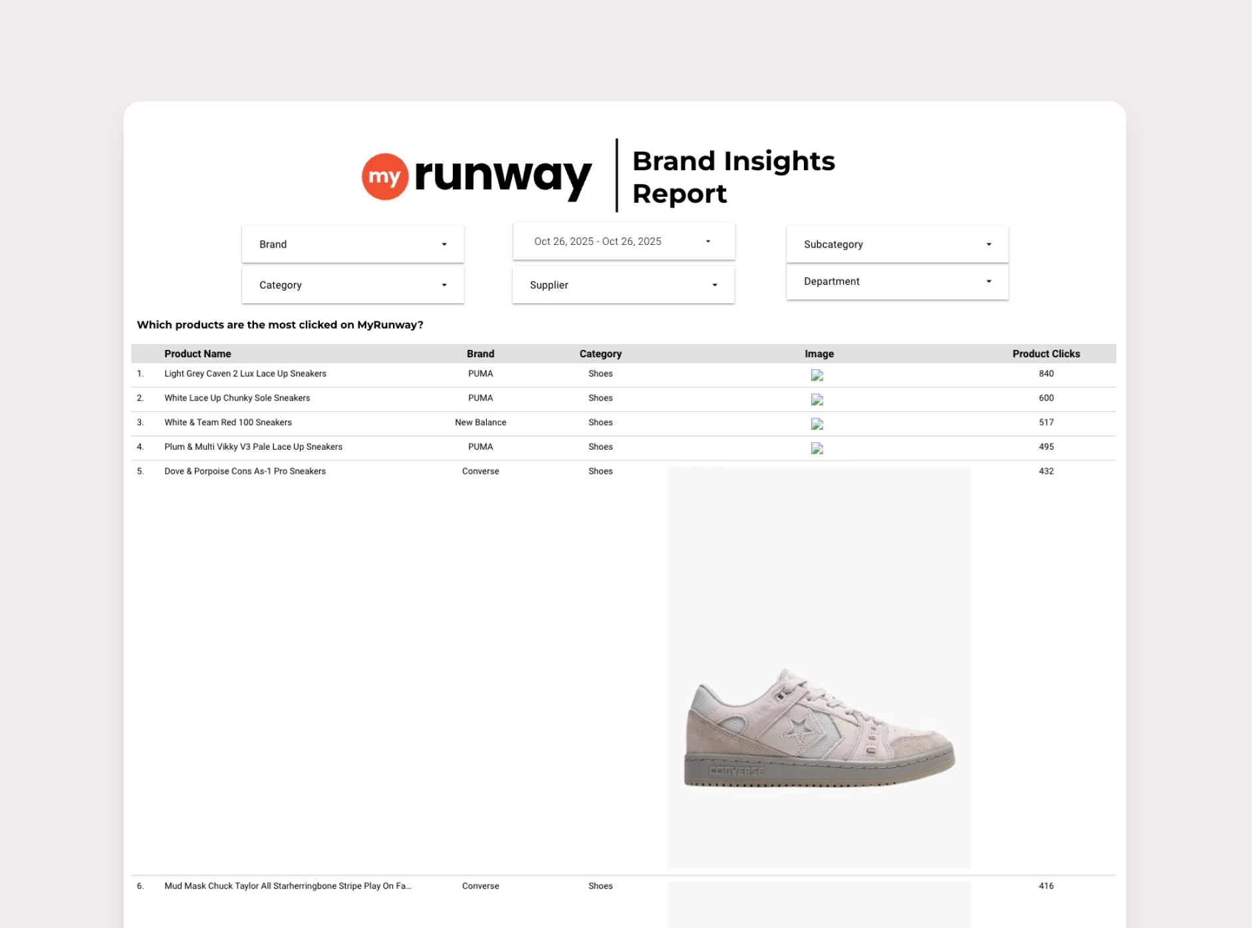Open the Supplier dropdown
This screenshot has height=928, width=1252.
coord(622,285)
